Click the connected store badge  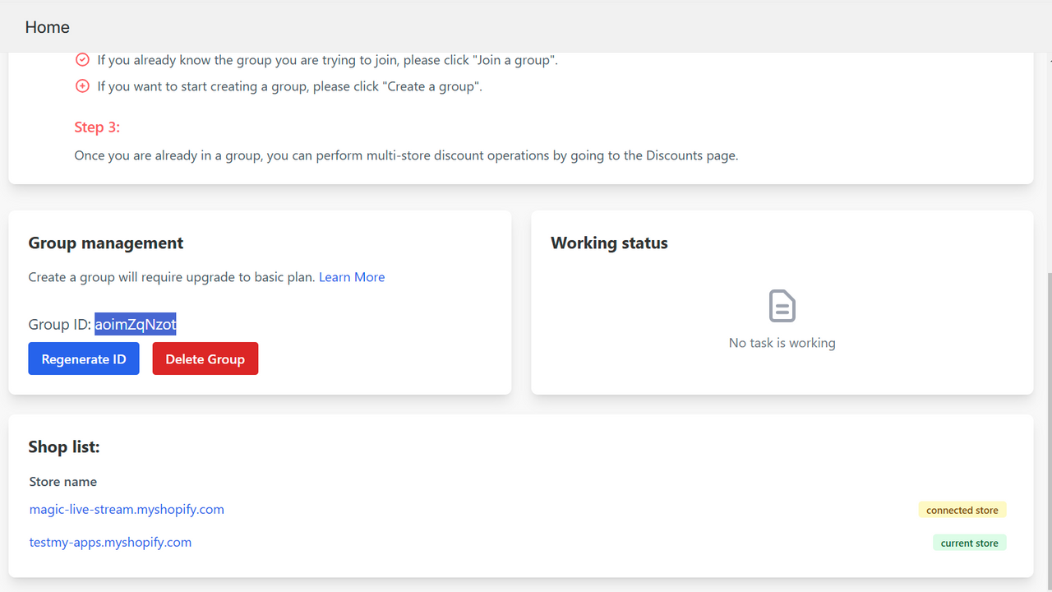click(x=962, y=510)
